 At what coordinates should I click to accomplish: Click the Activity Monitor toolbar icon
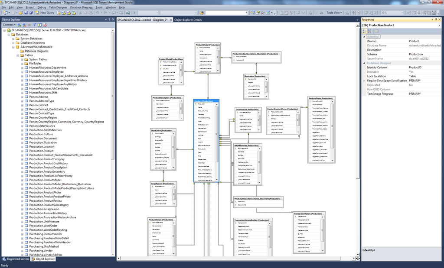point(128,13)
